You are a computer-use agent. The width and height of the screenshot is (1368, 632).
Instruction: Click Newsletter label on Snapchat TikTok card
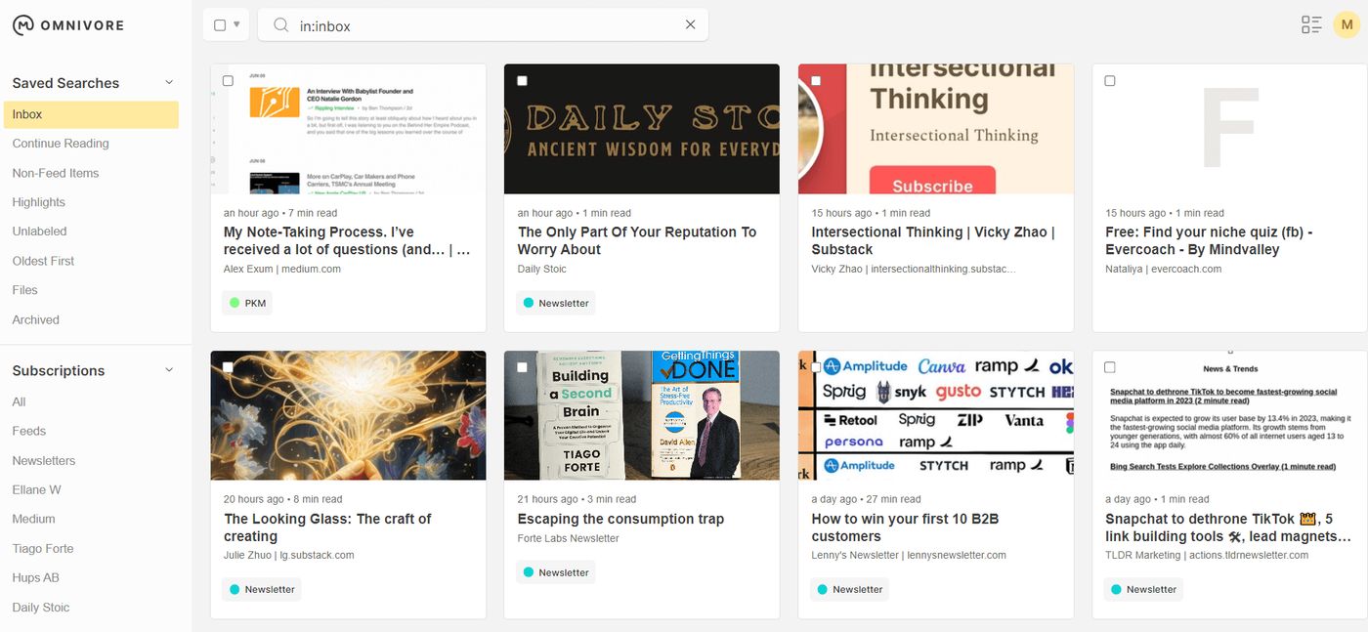(x=1143, y=589)
